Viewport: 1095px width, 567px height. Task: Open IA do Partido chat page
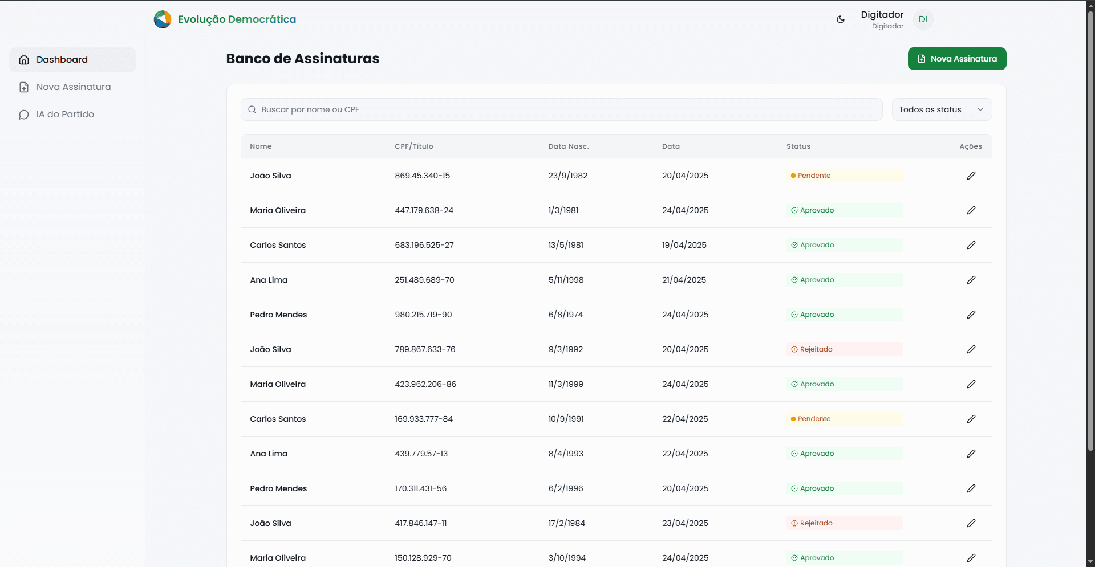[x=64, y=115]
